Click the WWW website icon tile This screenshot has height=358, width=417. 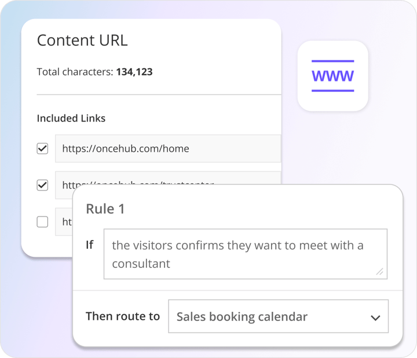point(332,76)
